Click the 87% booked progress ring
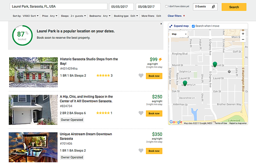Image resolution: width=256 pixels, height=168 pixels. 22,35
